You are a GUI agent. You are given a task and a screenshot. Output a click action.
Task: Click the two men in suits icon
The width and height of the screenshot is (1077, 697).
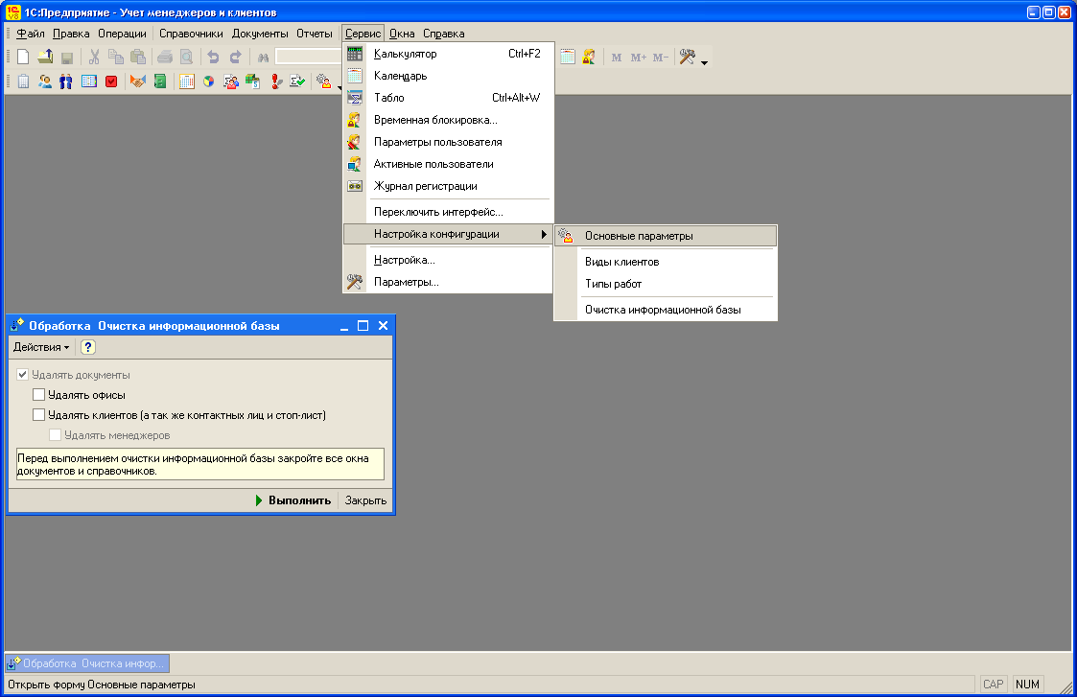(x=66, y=81)
